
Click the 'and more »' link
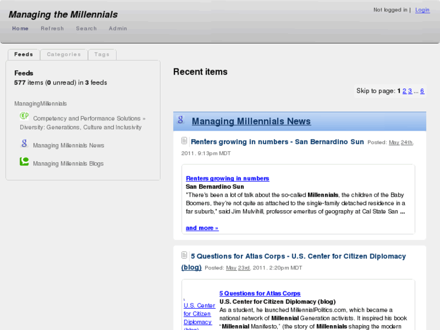(202, 228)
